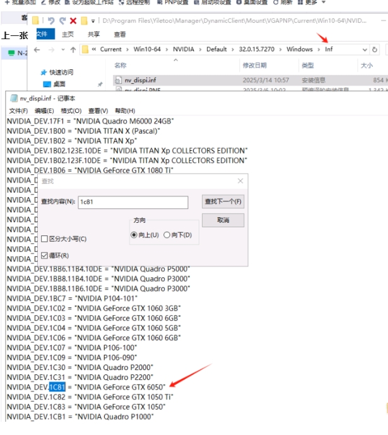The height and width of the screenshot is (435, 388).
Task: Click the pin icon next to 桌面
Action: coord(100,84)
